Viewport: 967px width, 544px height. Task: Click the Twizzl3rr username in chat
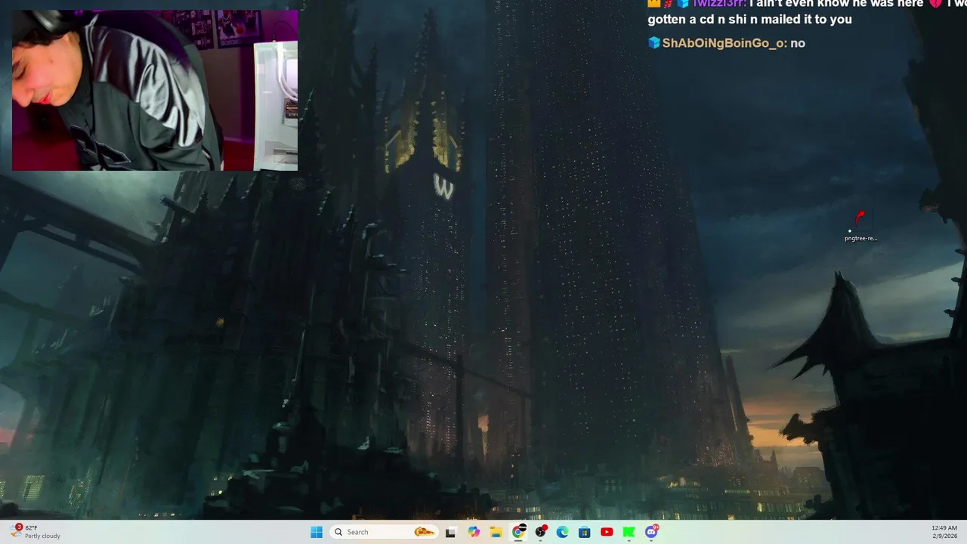pos(718,3)
